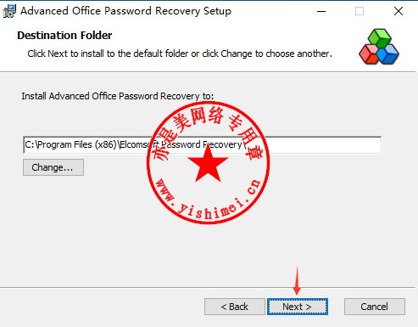Open the Change… folder dialog

point(53,167)
